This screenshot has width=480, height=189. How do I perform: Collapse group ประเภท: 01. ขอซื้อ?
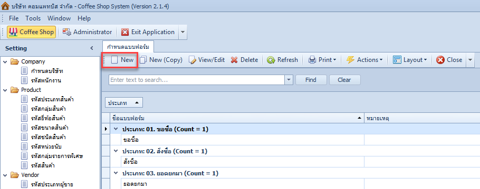point(116,129)
